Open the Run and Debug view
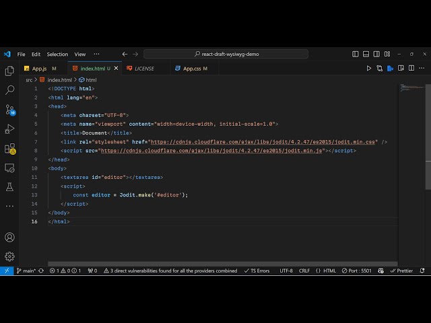Image resolution: width=431 pixels, height=323 pixels. click(x=9, y=129)
